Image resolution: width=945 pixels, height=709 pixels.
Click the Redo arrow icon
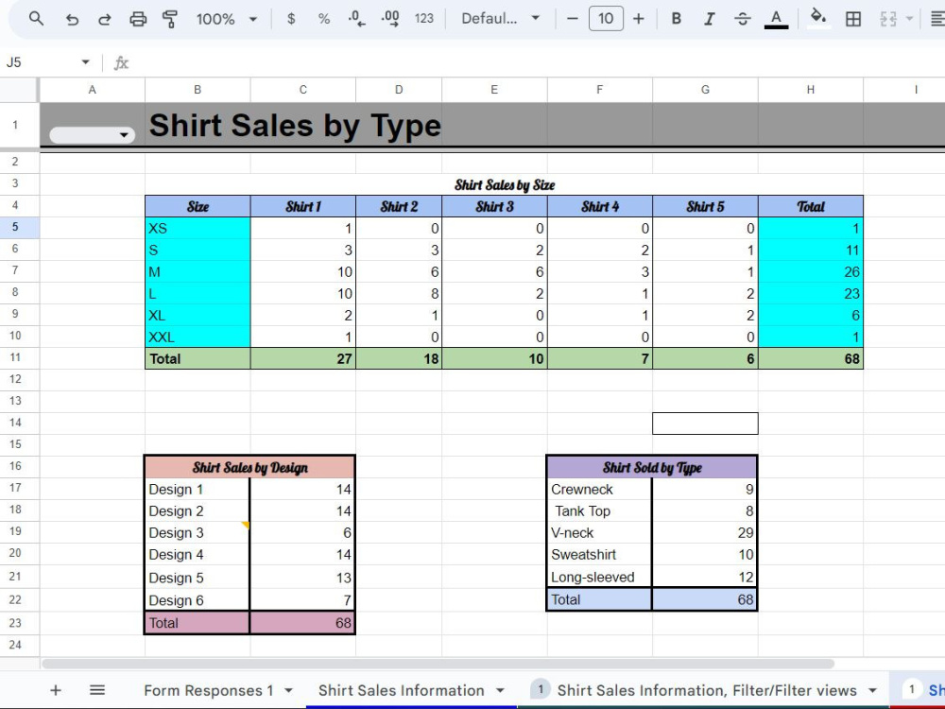104,19
